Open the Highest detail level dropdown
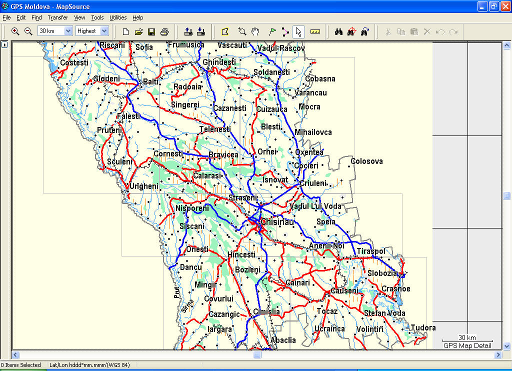 pos(104,31)
